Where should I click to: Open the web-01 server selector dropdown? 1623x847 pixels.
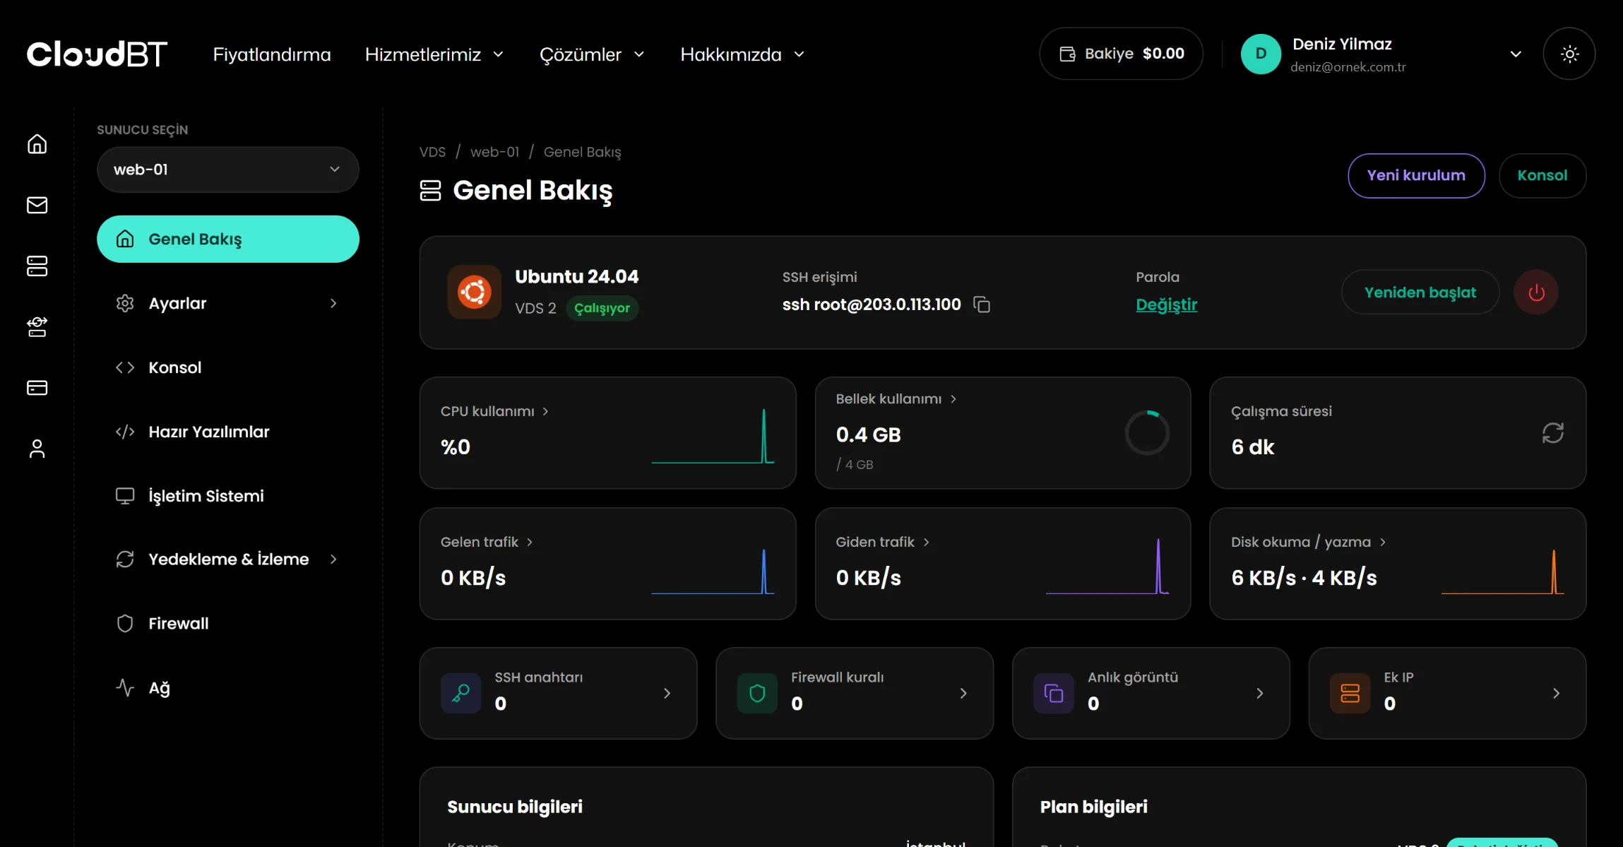pos(228,170)
